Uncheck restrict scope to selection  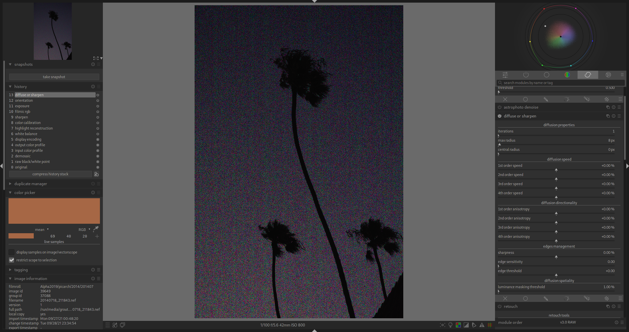11,260
